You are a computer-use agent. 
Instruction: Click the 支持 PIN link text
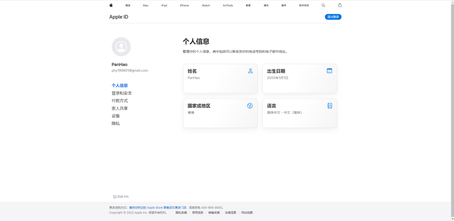tap(123, 197)
